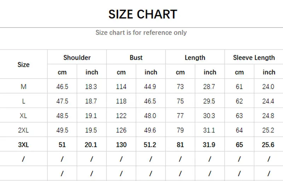
Task: Select the L size row label
Action: [x=24, y=101]
